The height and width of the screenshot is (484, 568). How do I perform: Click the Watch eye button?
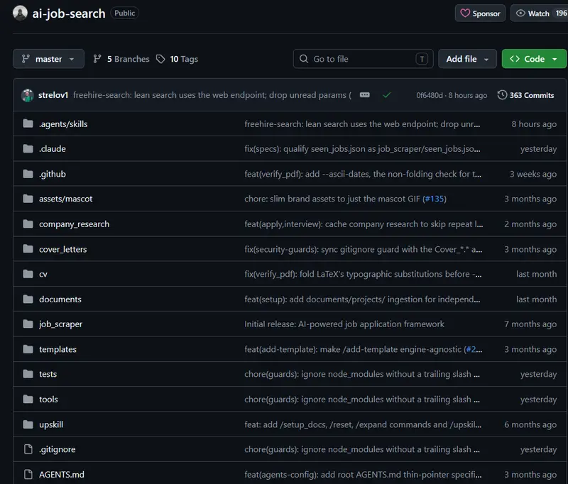point(539,13)
